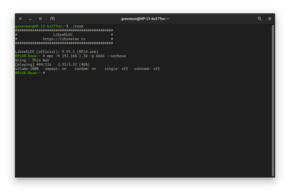
Task: Click the ./room command text
Action: 77,26
